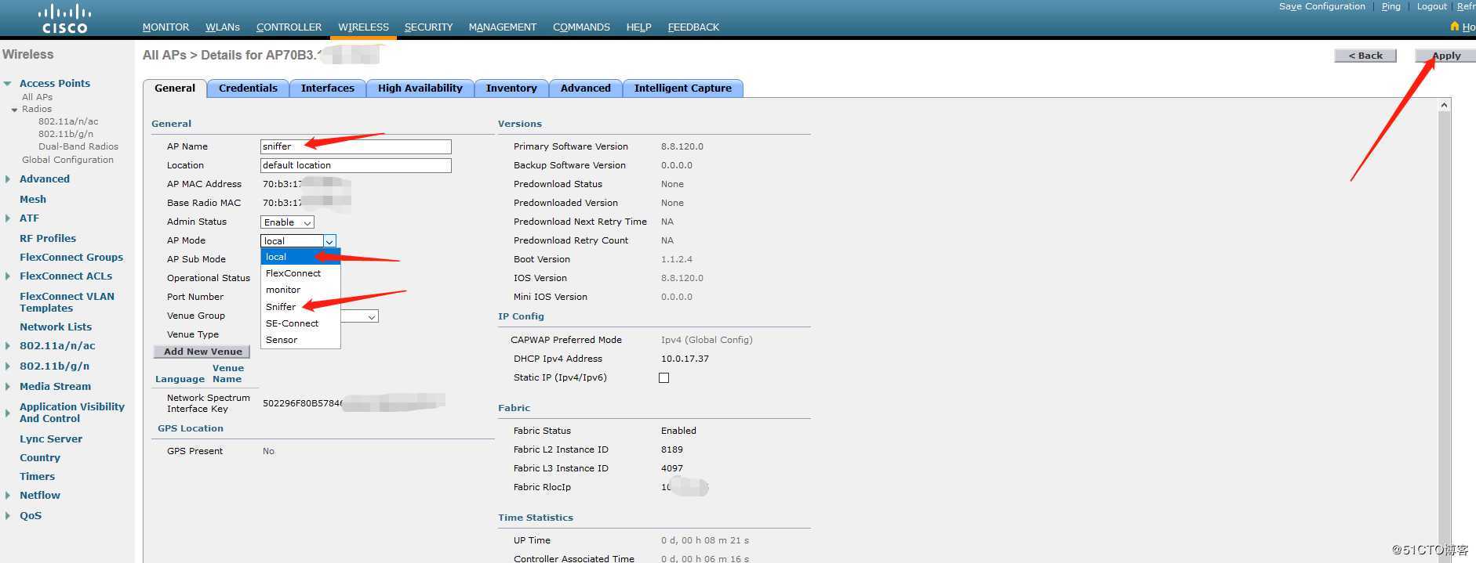
Task: Open FlexConnect VLAN Templates
Action: point(67,302)
